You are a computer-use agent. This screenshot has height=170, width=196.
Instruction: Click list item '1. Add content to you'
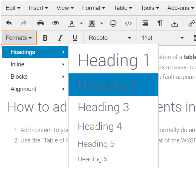(x=41, y=130)
